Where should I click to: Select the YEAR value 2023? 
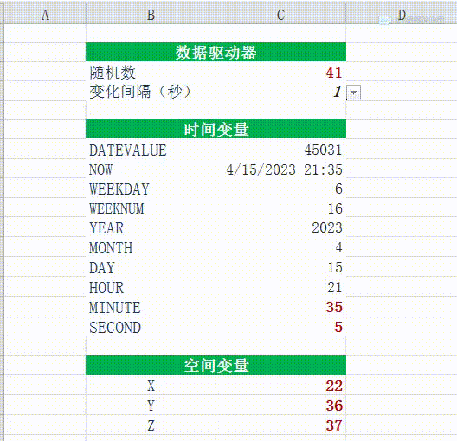[x=280, y=227]
